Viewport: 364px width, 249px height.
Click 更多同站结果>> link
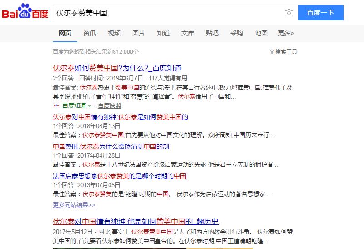click(x=74, y=205)
